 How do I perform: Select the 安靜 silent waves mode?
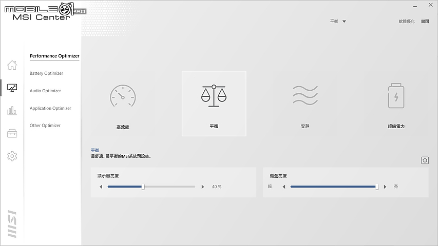click(305, 104)
